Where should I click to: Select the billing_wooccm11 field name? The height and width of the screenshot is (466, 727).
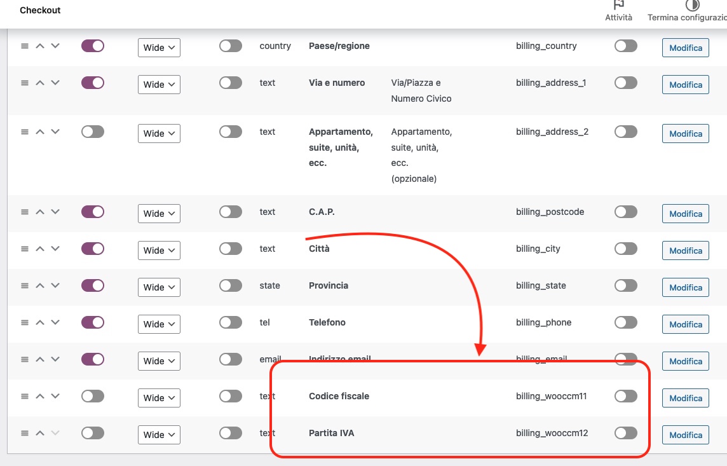coord(551,397)
